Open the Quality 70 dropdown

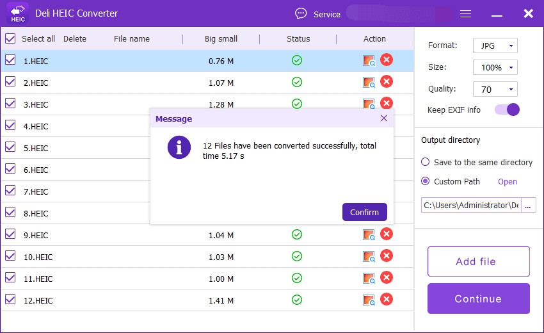[495, 89]
